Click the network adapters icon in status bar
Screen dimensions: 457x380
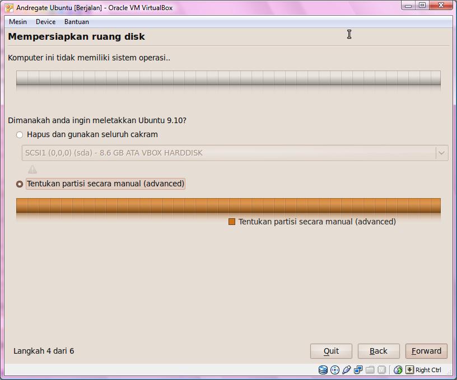pyautogui.click(x=358, y=370)
